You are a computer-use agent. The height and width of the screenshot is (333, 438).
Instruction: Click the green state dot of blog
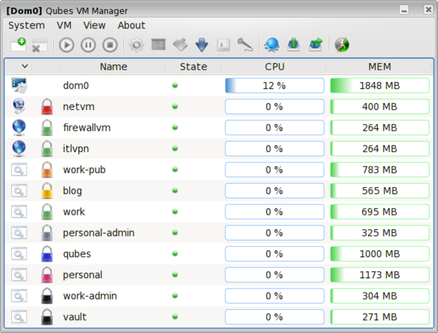(x=175, y=190)
